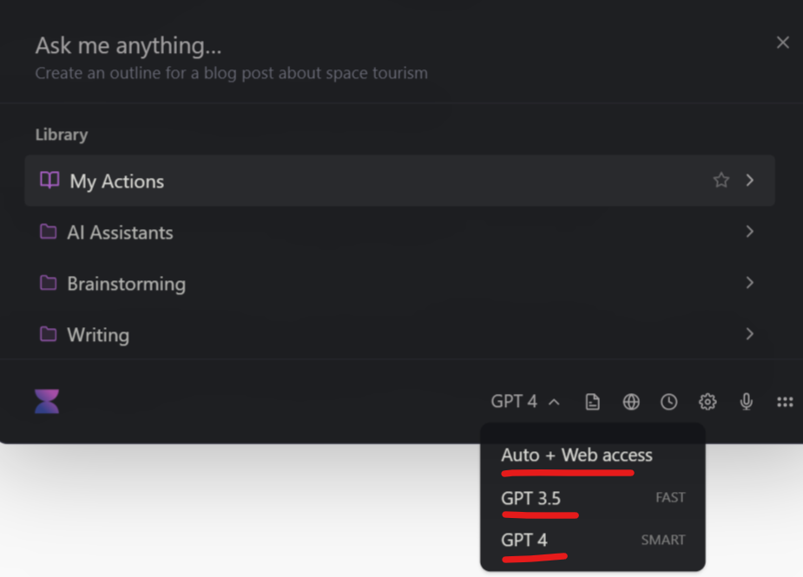
Task: Expand the AI Assistants folder chevron
Action: coord(750,232)
